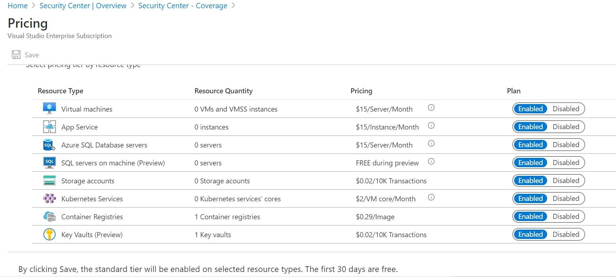Click the Pricing page title
Viewport: 616px width, 277px height.
[28, 23]
